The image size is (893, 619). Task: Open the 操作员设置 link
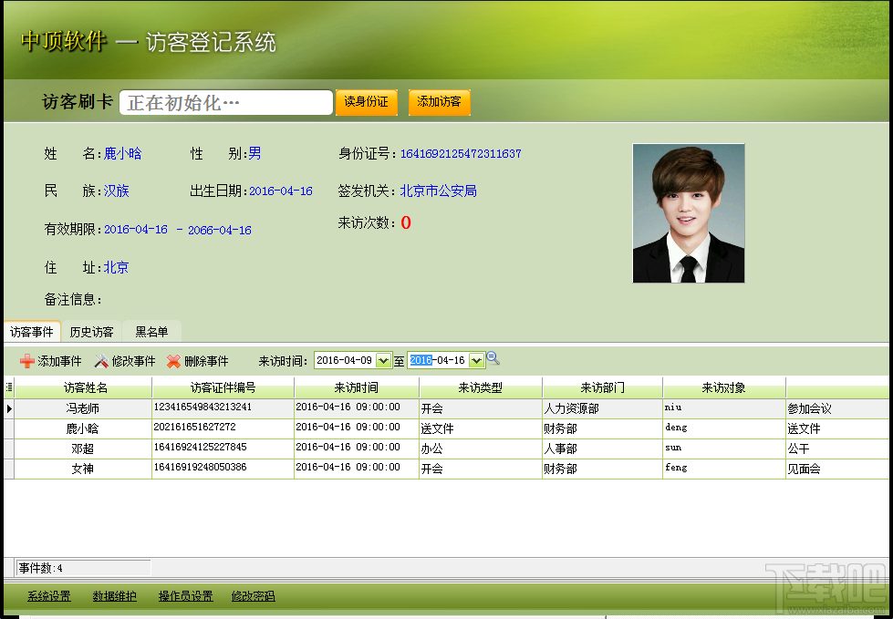coord(186,596)
